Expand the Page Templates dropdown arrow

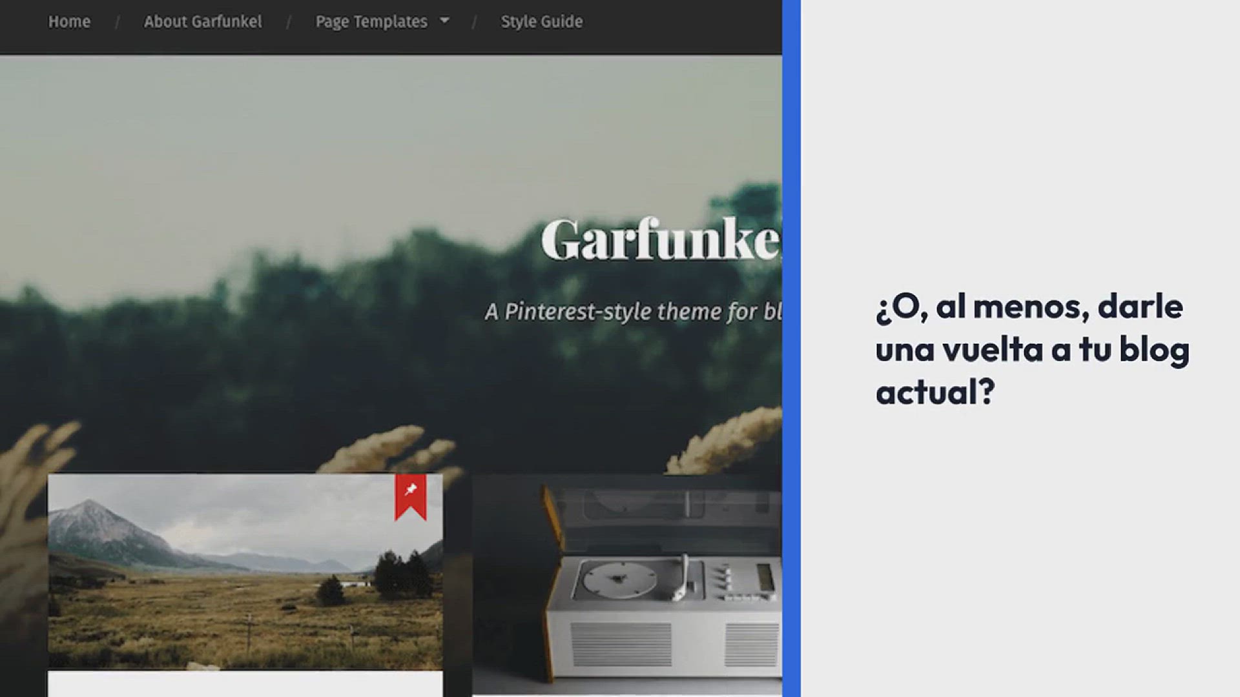pyautogui.click(x=444, y=21)
